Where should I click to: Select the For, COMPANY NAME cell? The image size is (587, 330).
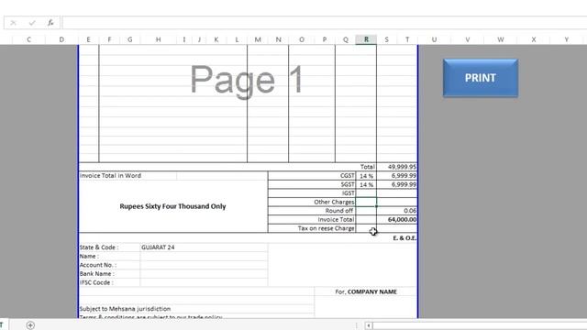pyautogui.click(x=366, y=291)
